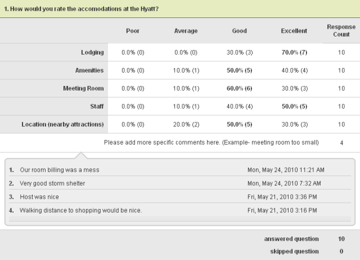Click the Staff row label
This screenshot has height=260, width=360.
[96, 106]
